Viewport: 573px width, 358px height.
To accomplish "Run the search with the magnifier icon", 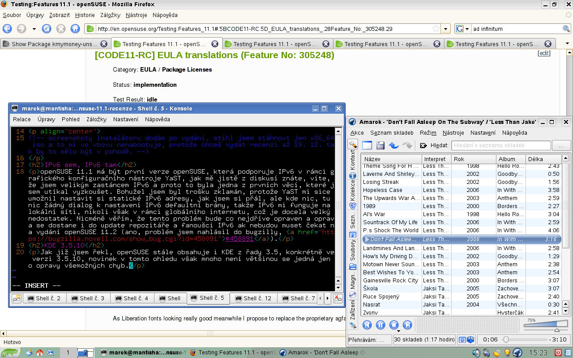I will 566,29.
